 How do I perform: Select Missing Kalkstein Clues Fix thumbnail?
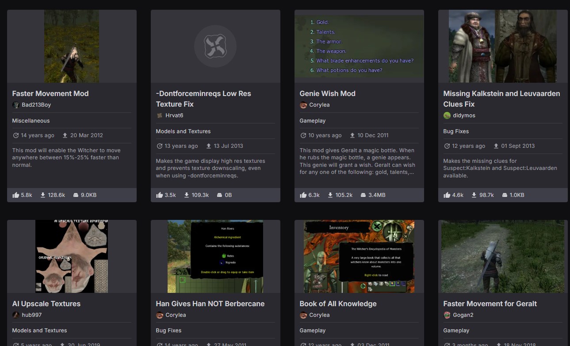coord(503,46)
